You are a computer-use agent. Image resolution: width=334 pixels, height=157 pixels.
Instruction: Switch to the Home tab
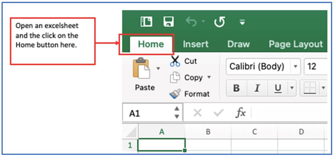[151, 44]
